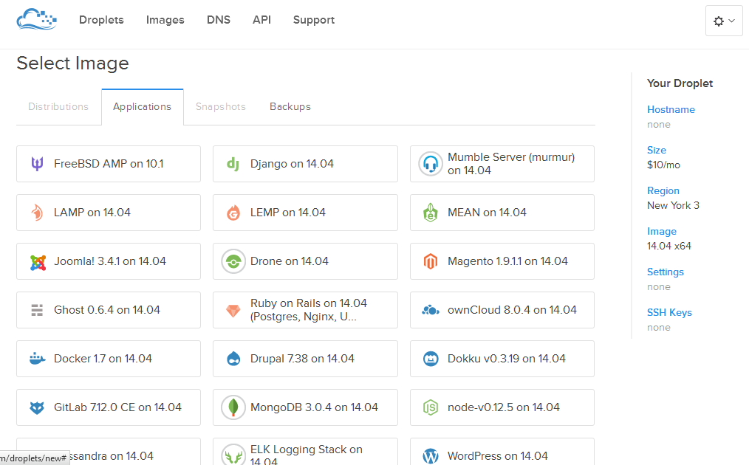Click the MEAN green icon
The image size is (749, 465).
pyautogui.click(x=431, y=213)
